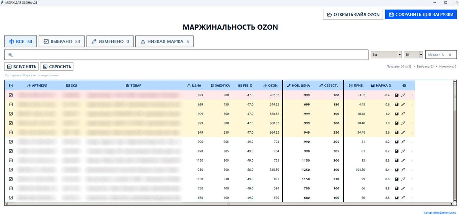Open chart icon in row with profit 66

397,188
